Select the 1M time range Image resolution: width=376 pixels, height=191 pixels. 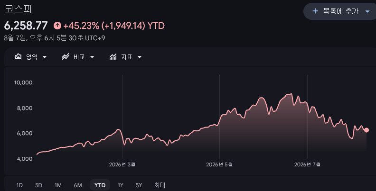point(58,185)
